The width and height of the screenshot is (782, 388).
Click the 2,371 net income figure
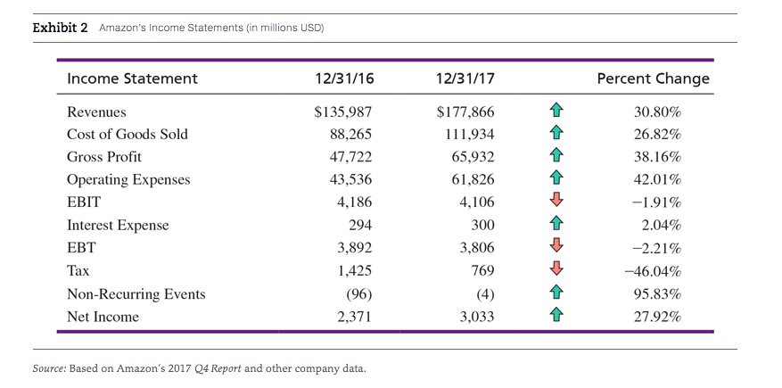[354, 317]
